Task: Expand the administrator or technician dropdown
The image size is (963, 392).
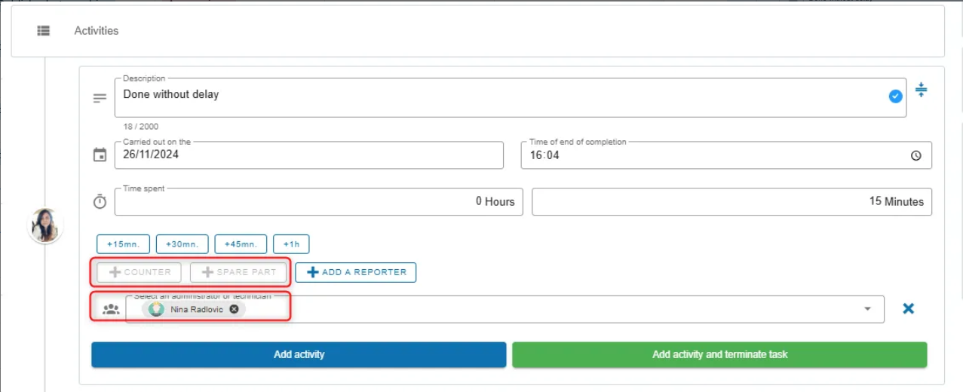Action: click(x=867, y=309)
